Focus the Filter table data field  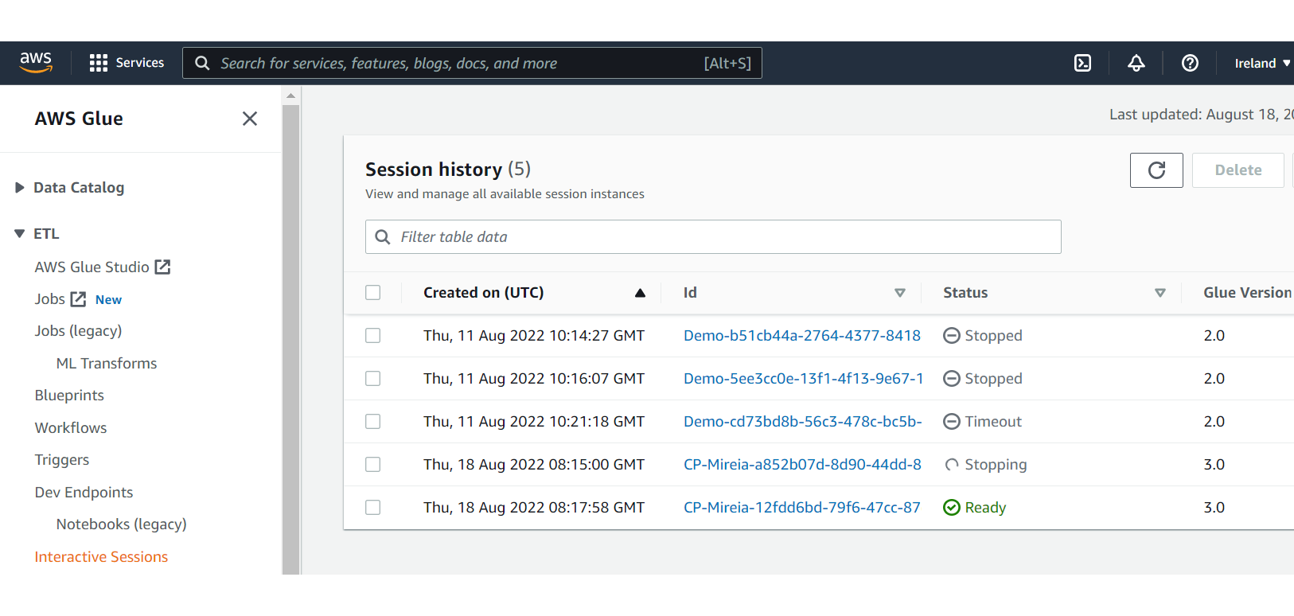click(x=713, y=237)
